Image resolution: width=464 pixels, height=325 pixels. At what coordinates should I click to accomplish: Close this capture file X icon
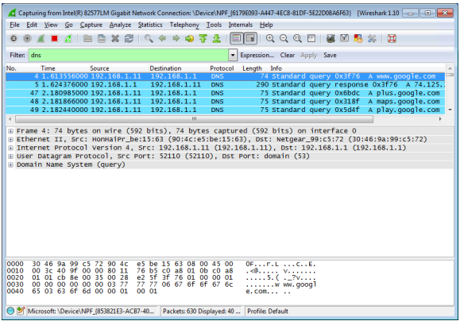pos(115,39)
